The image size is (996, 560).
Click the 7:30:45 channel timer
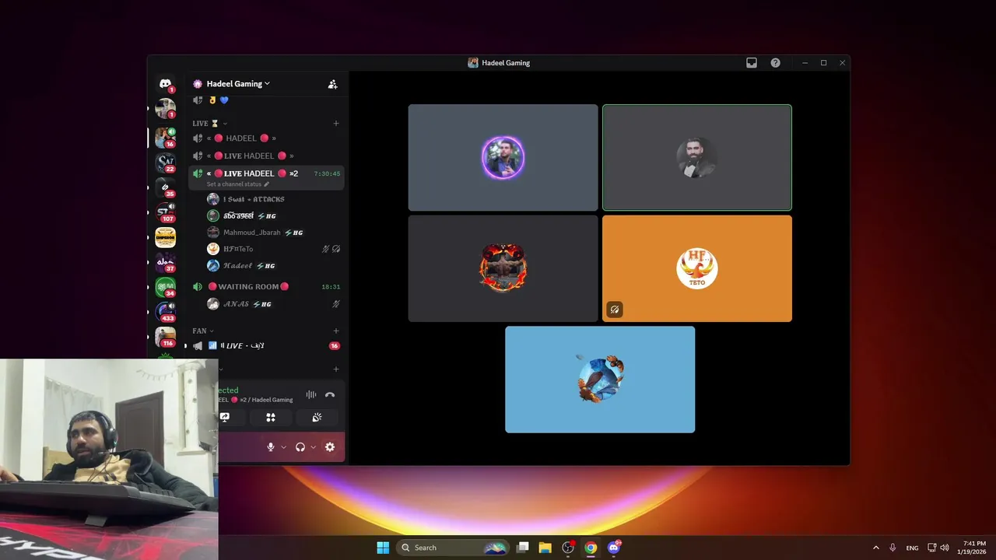point(327,173)
